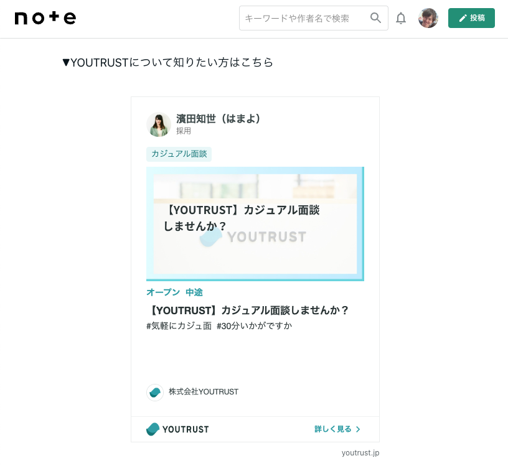This screenshot has height=466, width=508.
Task: Click the 詳しく見る details link
Action: point(332,429)
